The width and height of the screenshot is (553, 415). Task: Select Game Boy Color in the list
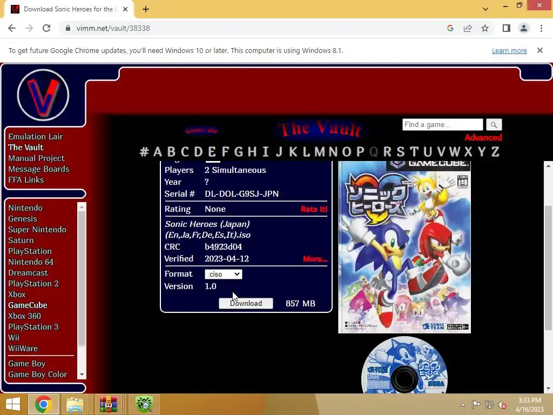point(38,374)
